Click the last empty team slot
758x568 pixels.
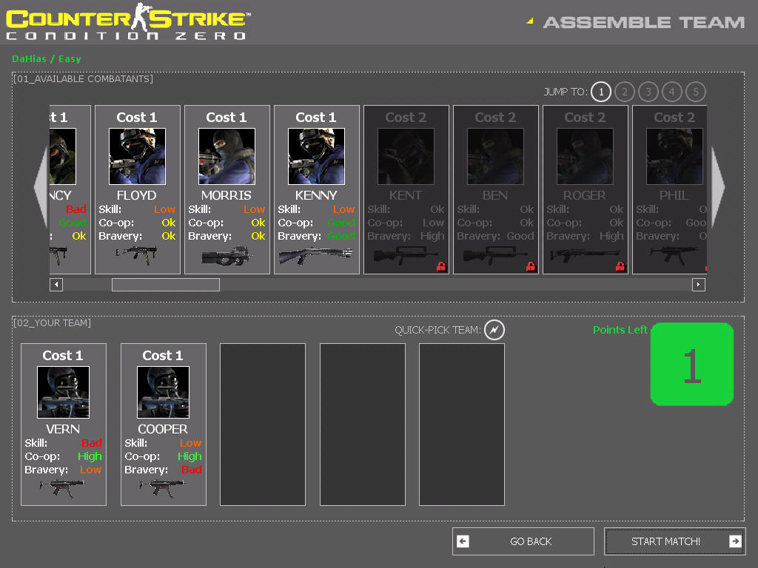(x=462, y=425)
